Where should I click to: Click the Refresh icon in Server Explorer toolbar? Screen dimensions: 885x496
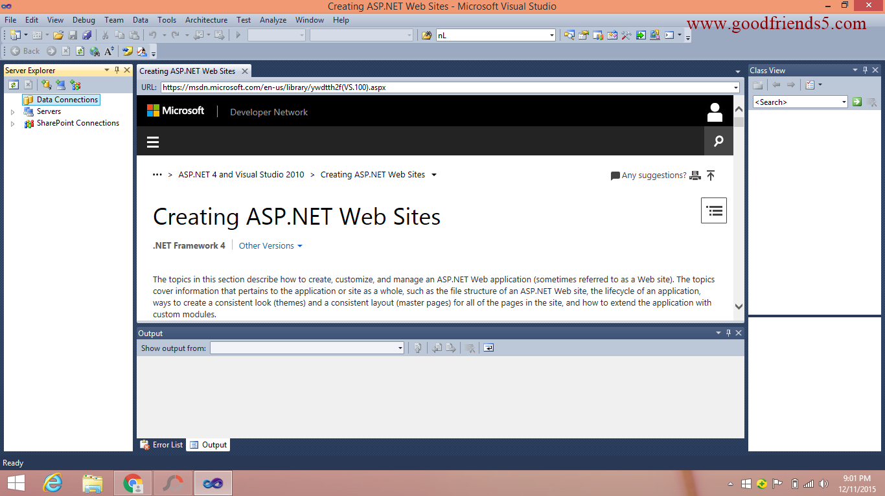coord(14,84)
